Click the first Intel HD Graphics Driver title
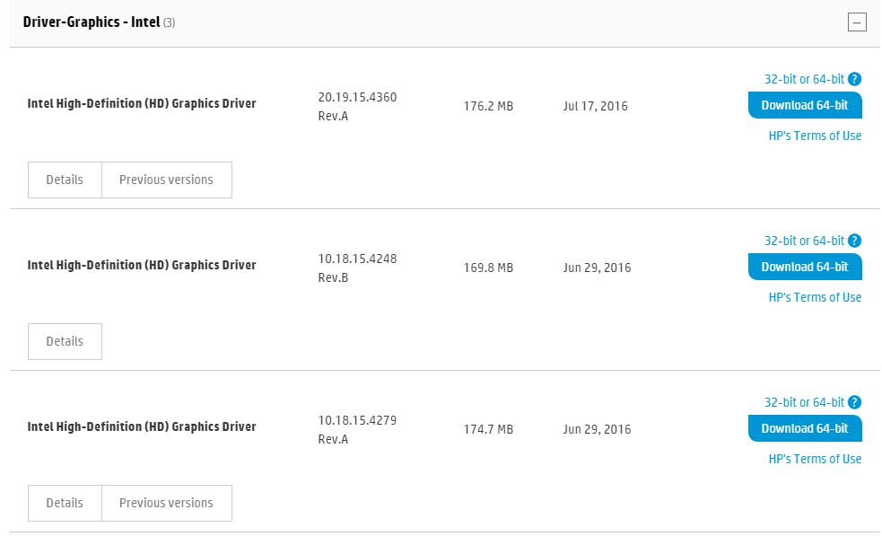 142,103
